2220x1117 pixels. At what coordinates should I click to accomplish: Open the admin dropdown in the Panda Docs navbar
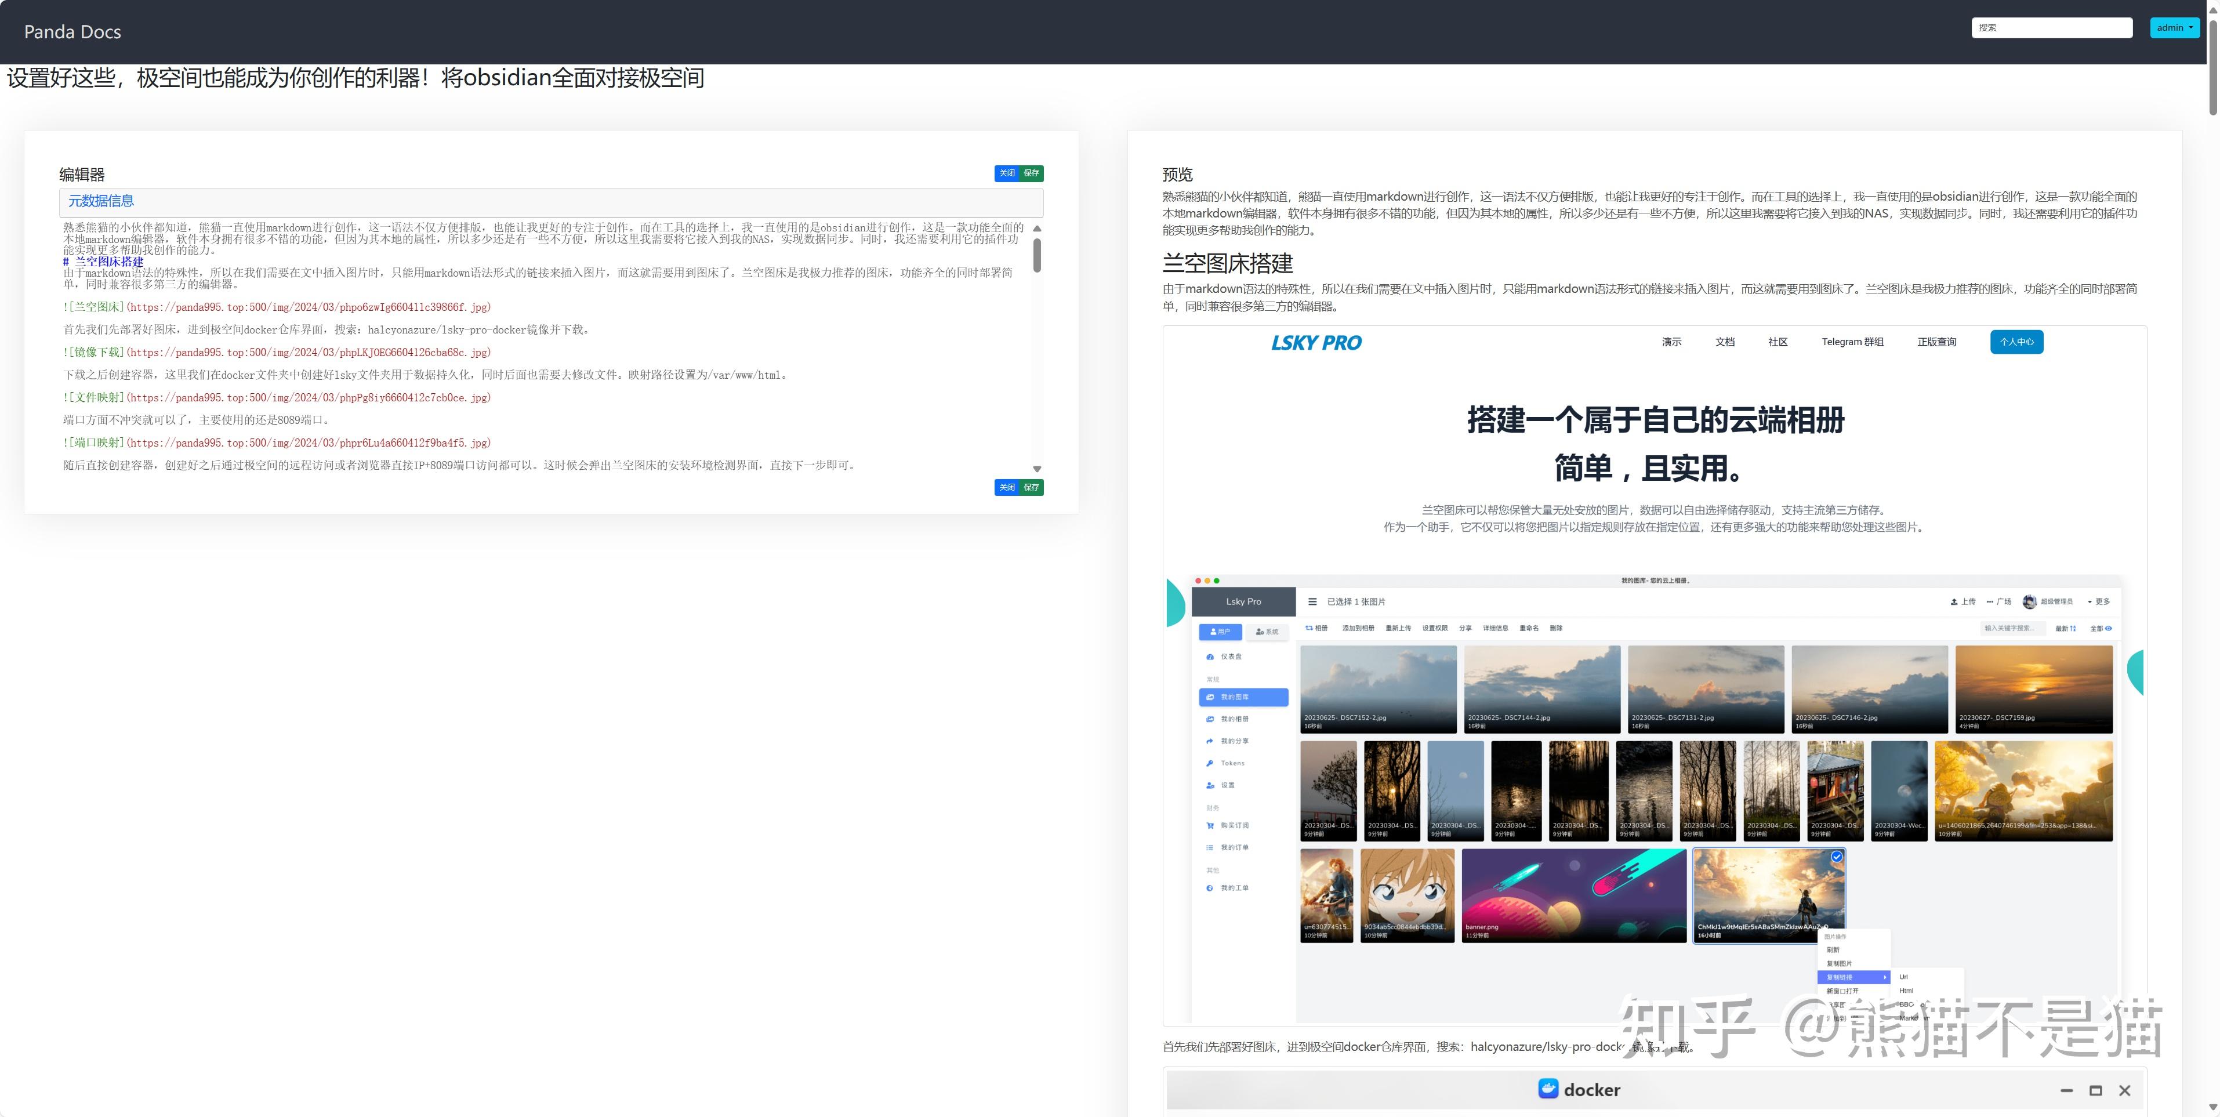pyautogui.click(x=2174, y=27)
